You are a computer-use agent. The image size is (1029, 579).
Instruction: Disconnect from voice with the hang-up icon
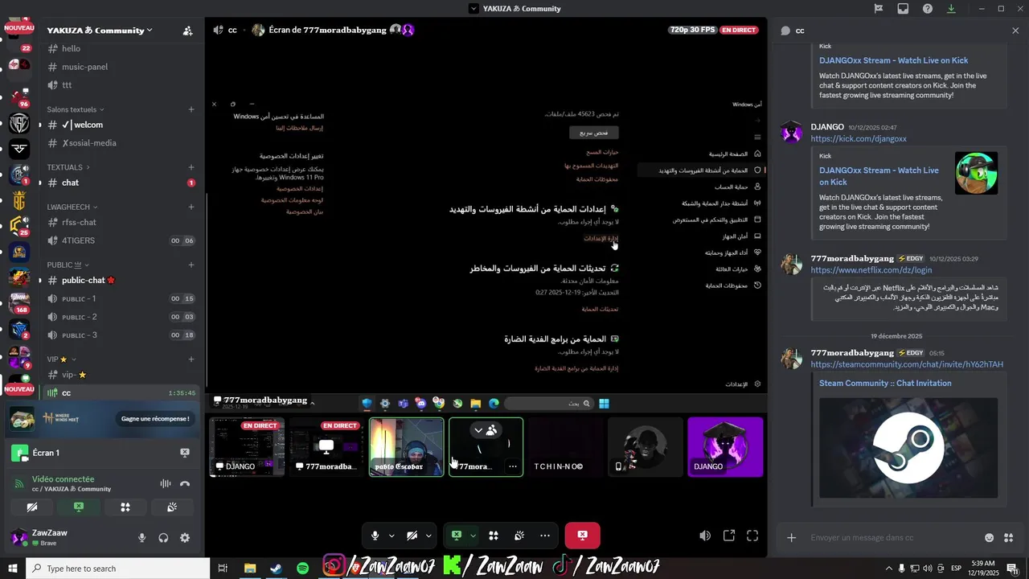coord(185,484)
